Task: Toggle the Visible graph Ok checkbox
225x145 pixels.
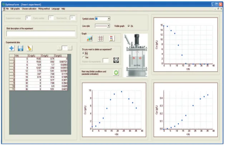Action: 129,26
